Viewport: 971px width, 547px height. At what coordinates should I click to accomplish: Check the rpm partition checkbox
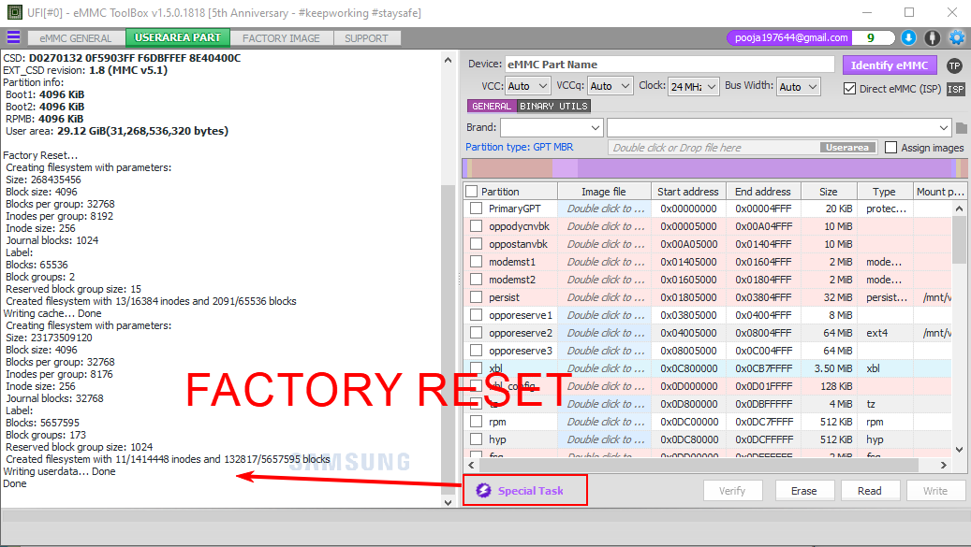click(476, 422)
